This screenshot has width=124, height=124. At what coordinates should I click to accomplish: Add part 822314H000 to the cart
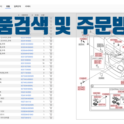tap(51, 38)
